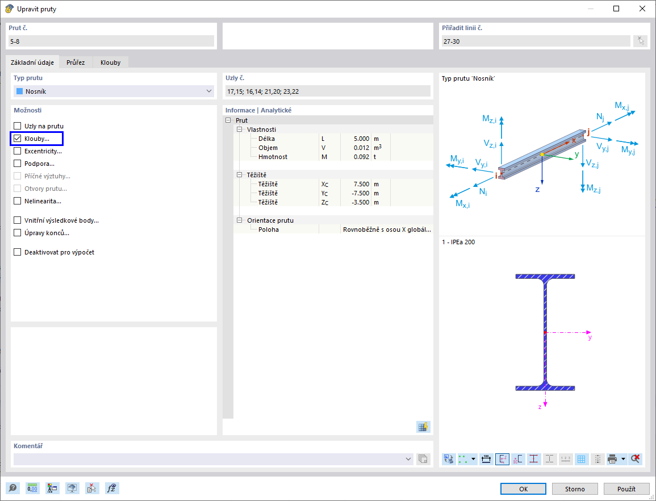Click the Poloha row value Rovnoběžně s osou X
Screen dimensions: 656x501
click(x=387, y=229)
